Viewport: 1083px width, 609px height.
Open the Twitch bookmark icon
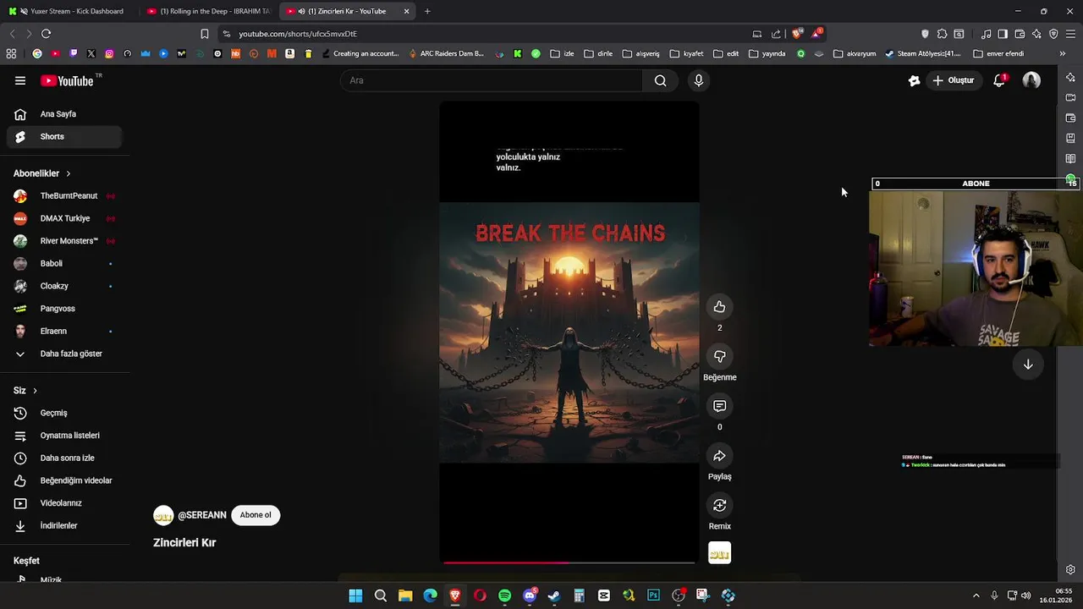pos(73,53)
